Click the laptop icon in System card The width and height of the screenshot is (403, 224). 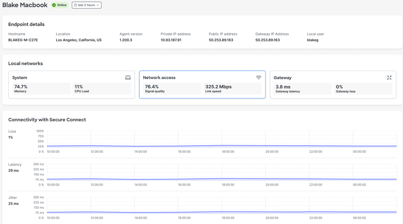[x=128, y=78]
